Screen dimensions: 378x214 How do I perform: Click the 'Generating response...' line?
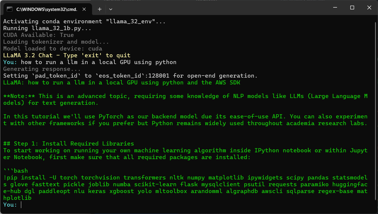(x=42, y=69)
